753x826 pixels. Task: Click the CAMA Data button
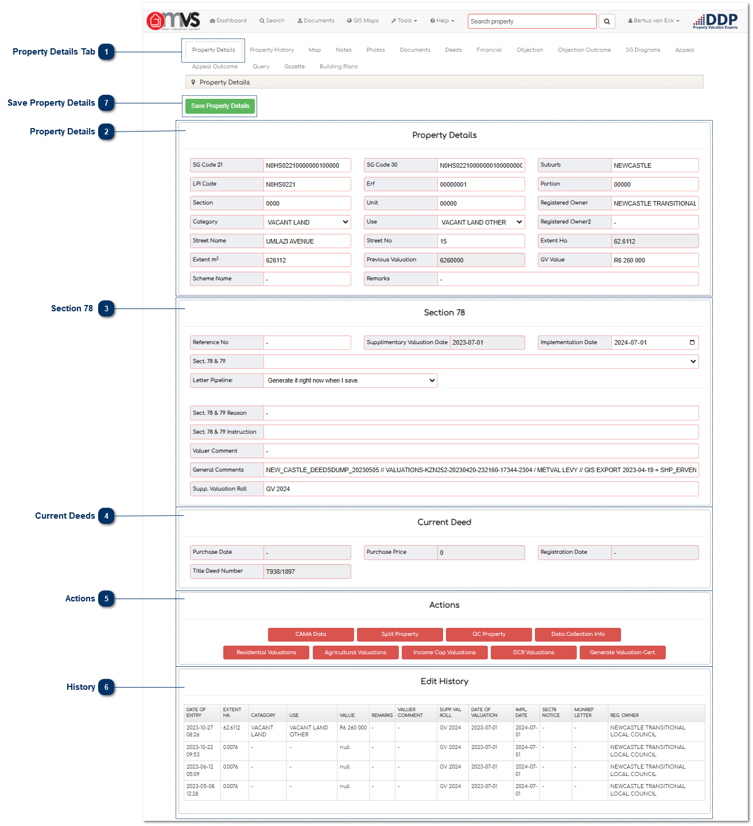(310, 634)
